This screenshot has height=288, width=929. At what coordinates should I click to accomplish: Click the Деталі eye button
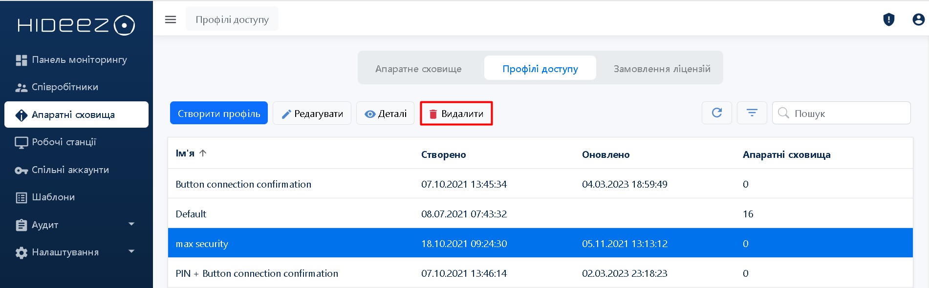coord(385,114)
